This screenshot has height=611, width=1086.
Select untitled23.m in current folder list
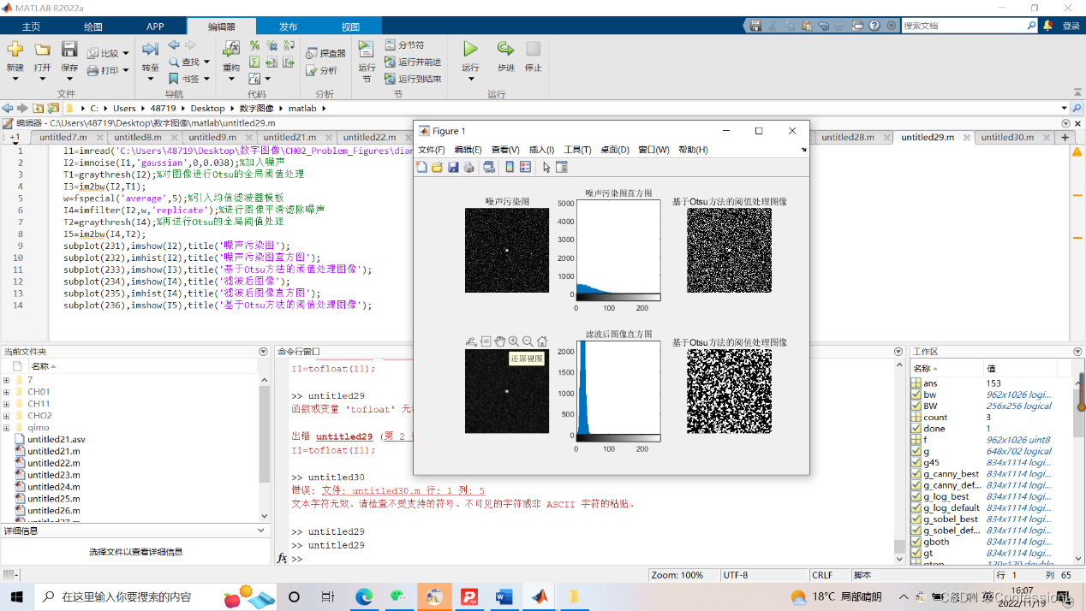[x=53, y=475]
